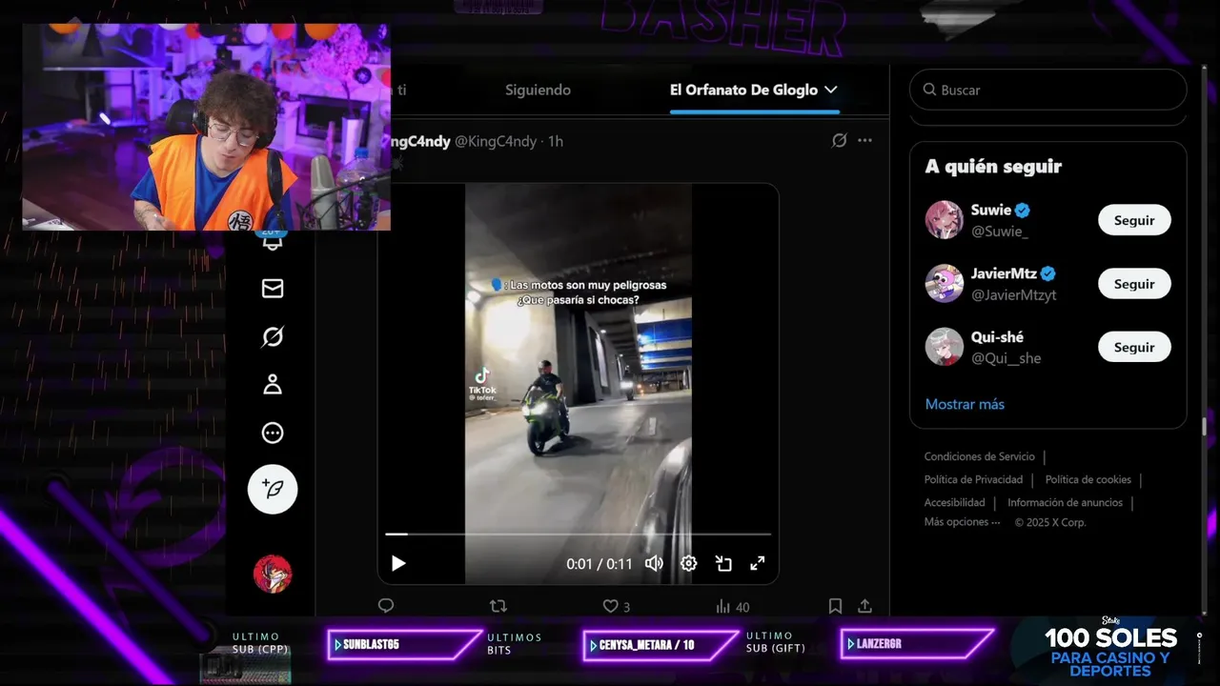
Task: Reply to the KingC4ndy post
Action: 386,606
